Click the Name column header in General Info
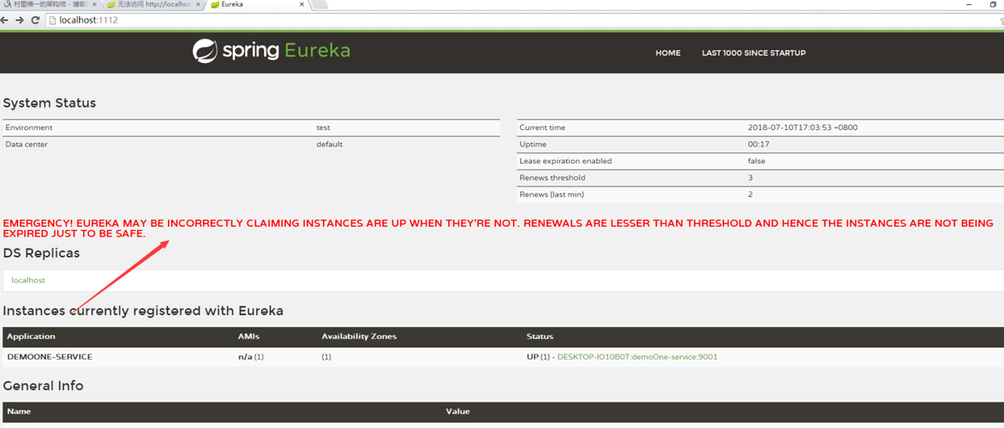The image size is (1004, 428). [x=19, y=412]
